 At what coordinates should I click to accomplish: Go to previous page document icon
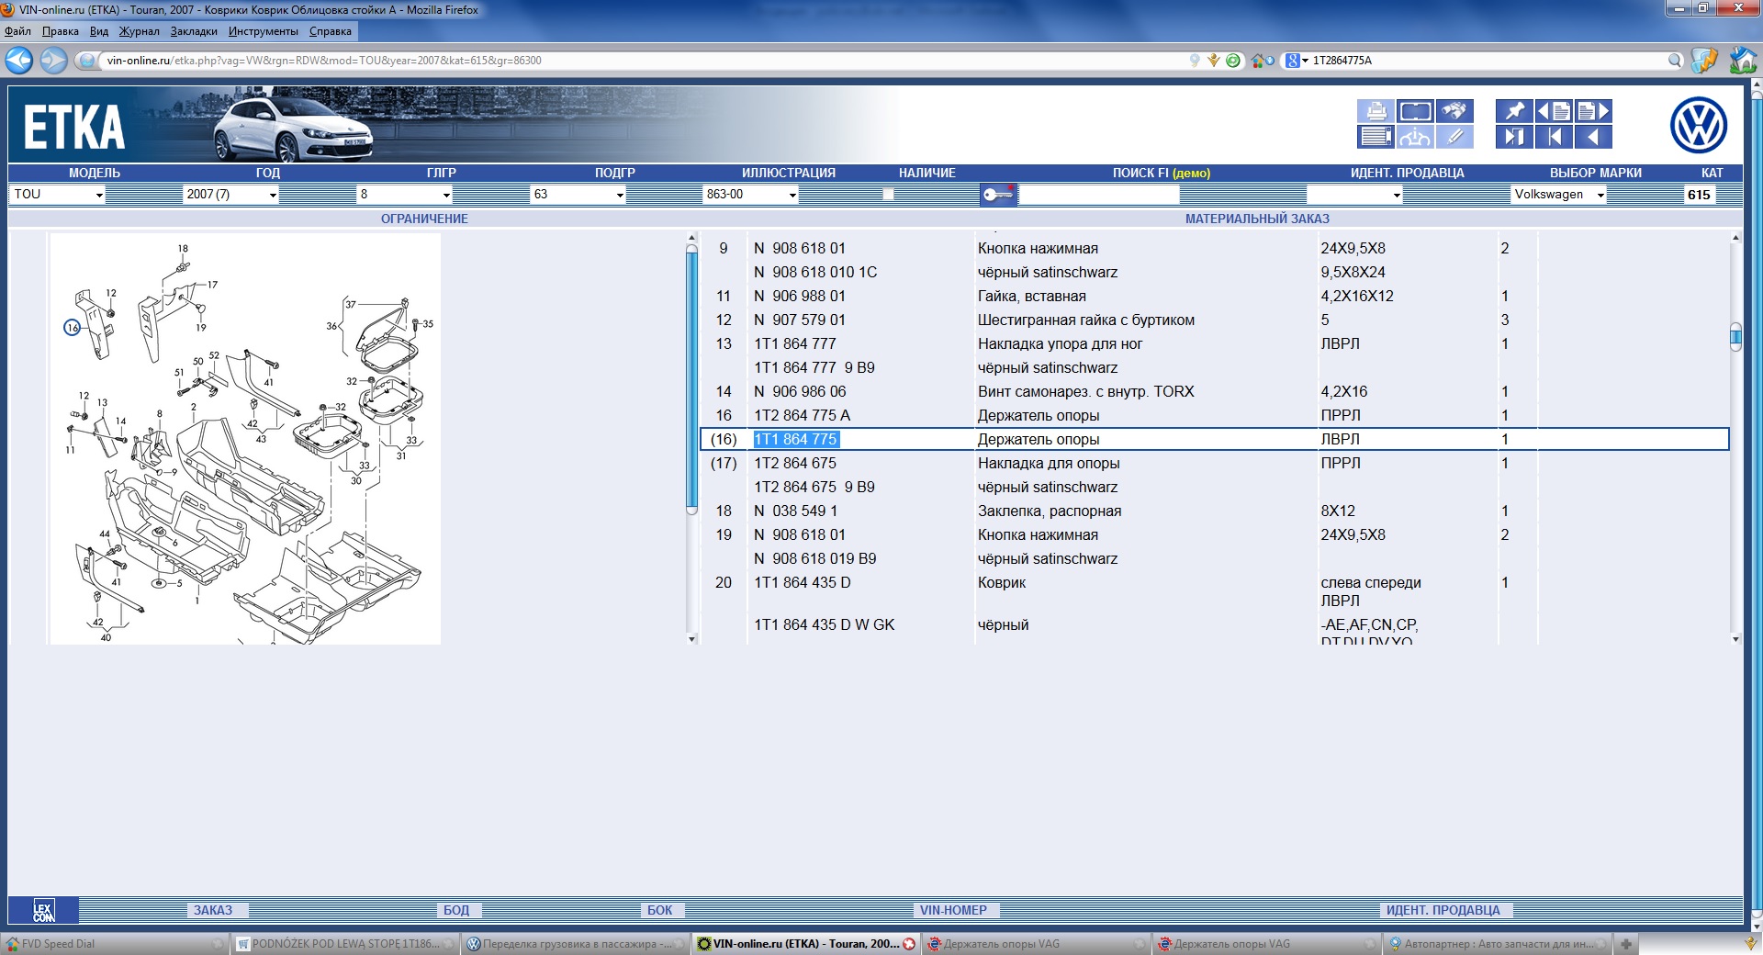pos(1554,111)
